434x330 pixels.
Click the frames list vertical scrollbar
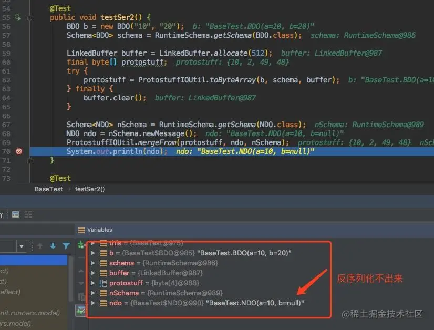click(71, 278)
